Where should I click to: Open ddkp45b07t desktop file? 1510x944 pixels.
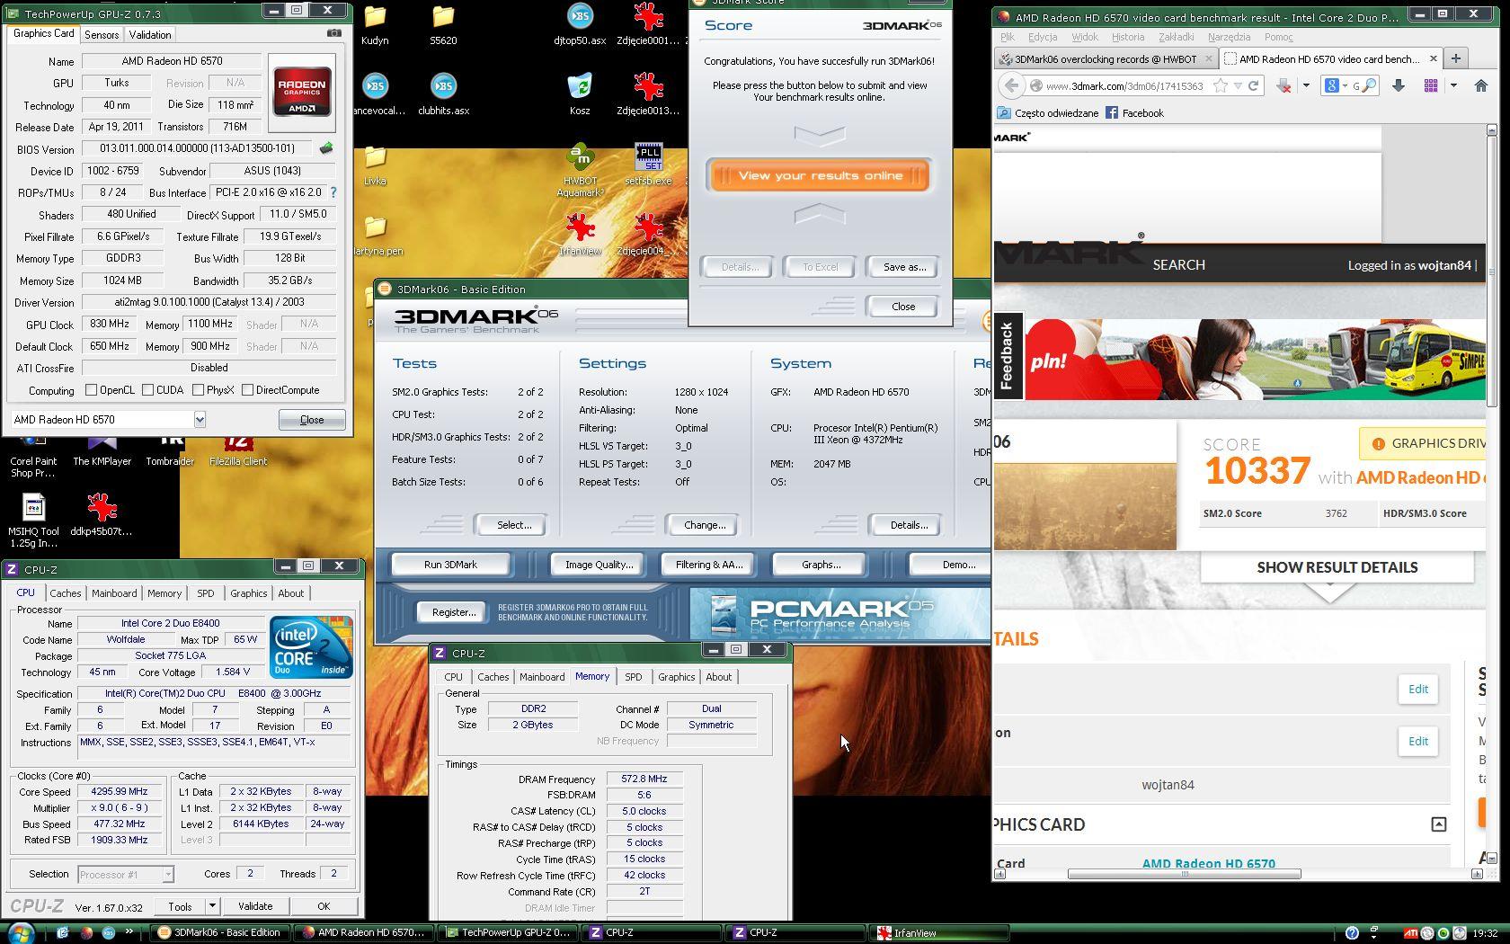[x=102, y=514]
